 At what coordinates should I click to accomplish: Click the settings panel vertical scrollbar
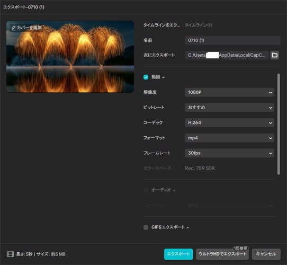click(279, 124)
